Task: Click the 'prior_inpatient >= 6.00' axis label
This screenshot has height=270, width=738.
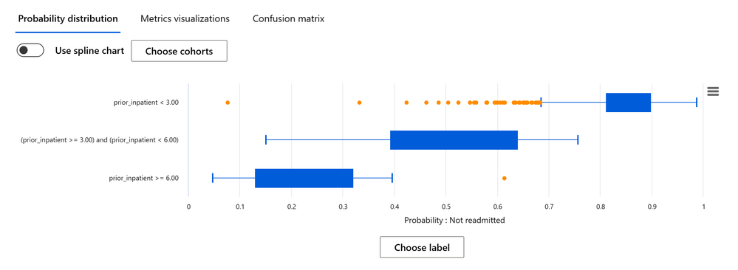Action: [143, 179]
